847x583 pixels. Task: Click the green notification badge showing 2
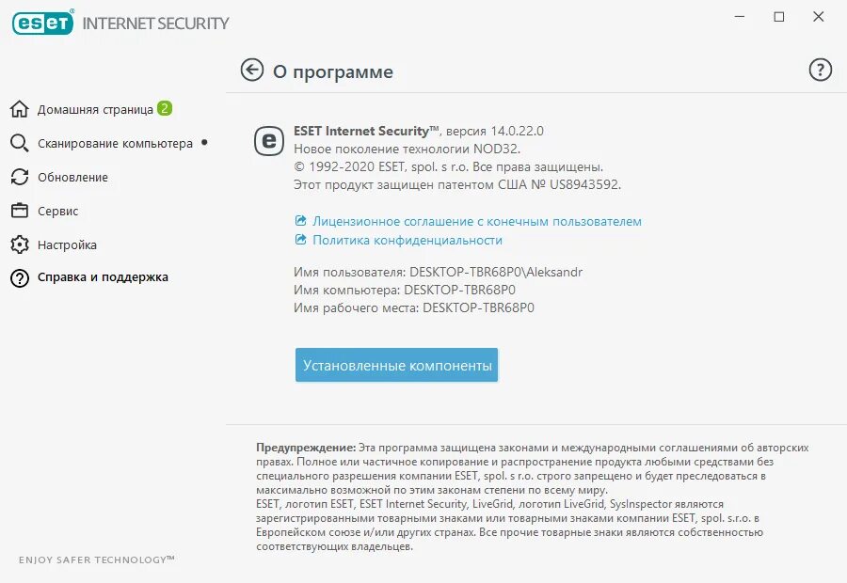(165, 108)
